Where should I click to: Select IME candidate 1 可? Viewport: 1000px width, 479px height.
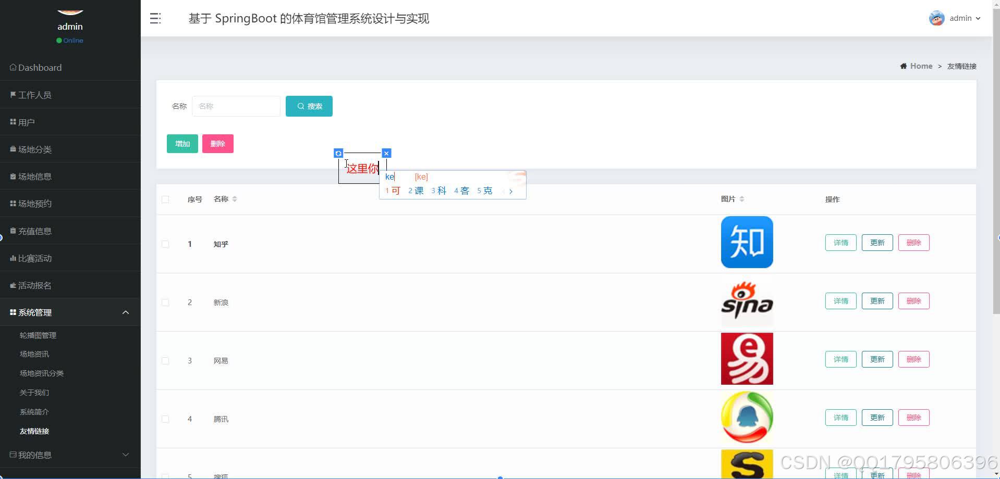click(x=393, y=191)
